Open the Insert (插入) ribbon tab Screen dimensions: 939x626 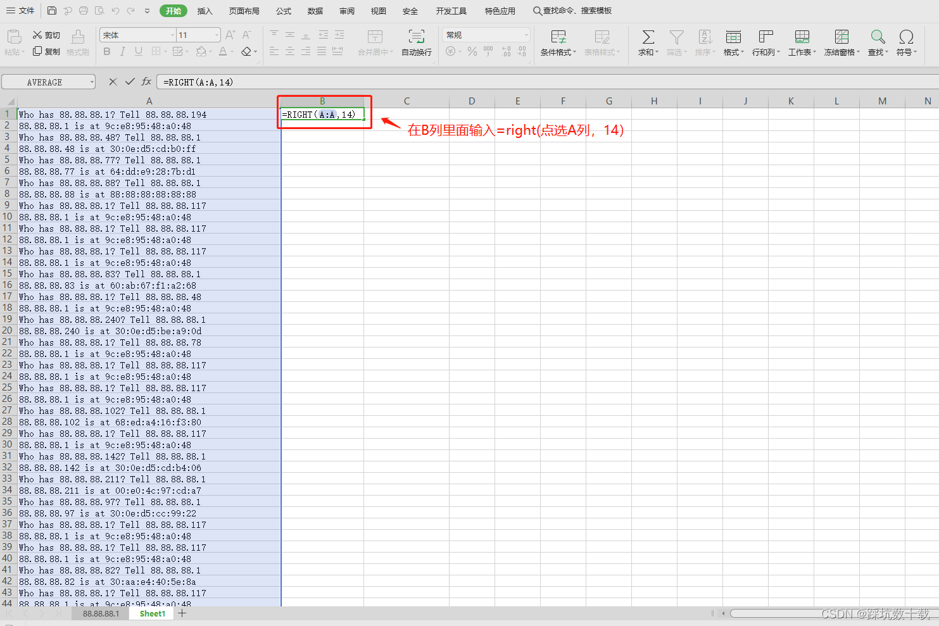(x=205, y=11)
